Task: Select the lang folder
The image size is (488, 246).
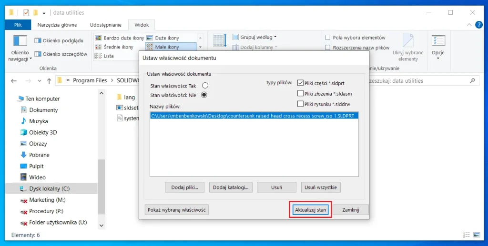Action: click(x=126, y=97)
